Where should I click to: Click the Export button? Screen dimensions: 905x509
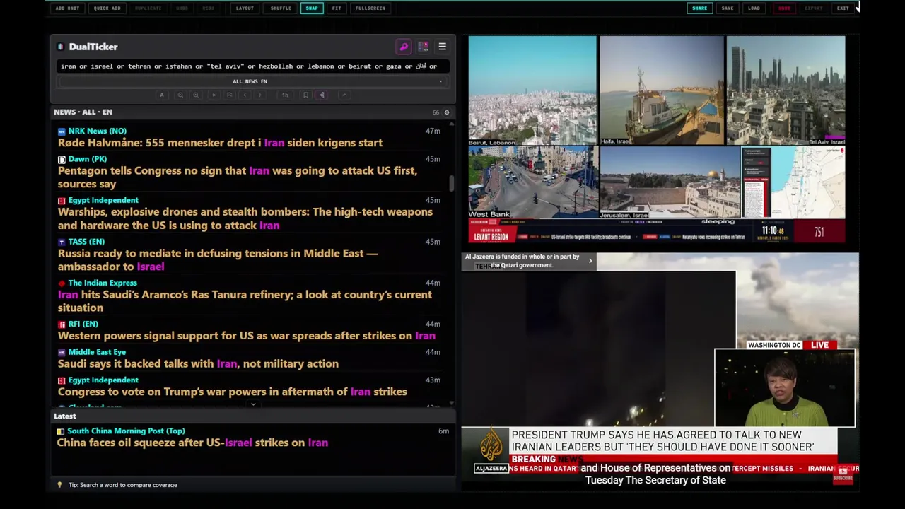[x=814, y=8]
